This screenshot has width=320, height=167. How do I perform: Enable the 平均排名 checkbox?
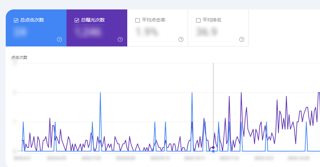point(198,20)
